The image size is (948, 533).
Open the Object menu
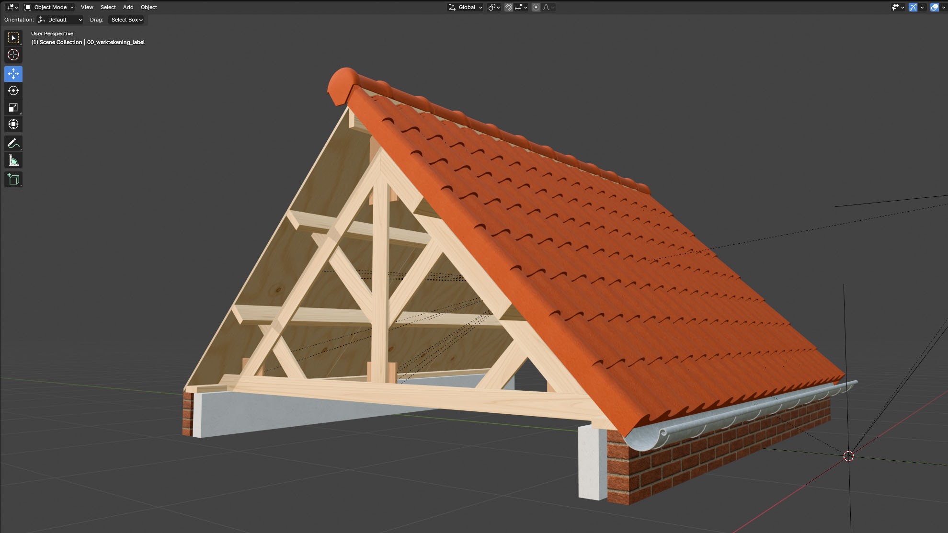(148, 7)
